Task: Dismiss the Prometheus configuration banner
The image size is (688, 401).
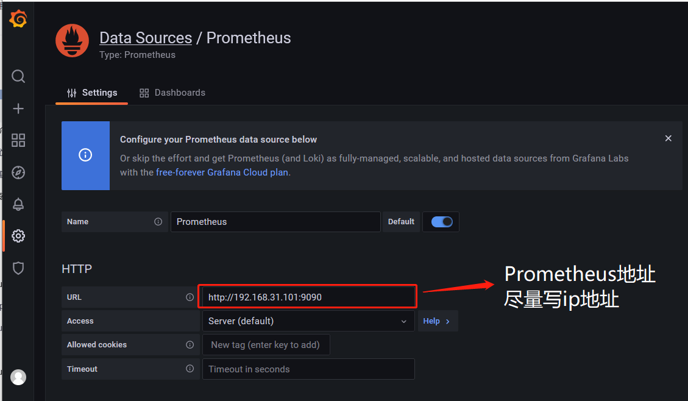Action: click(668, 138)
